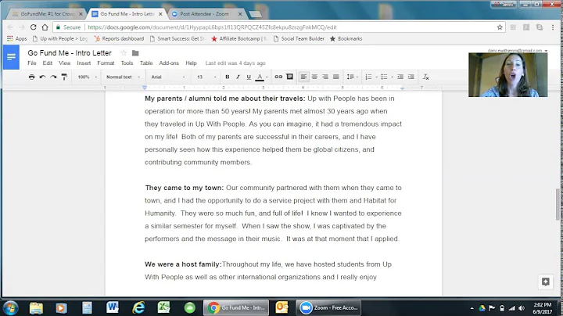563x316 pixels.
Task: Open the Arial font dropdown
Action: click(x=167, y=77)
